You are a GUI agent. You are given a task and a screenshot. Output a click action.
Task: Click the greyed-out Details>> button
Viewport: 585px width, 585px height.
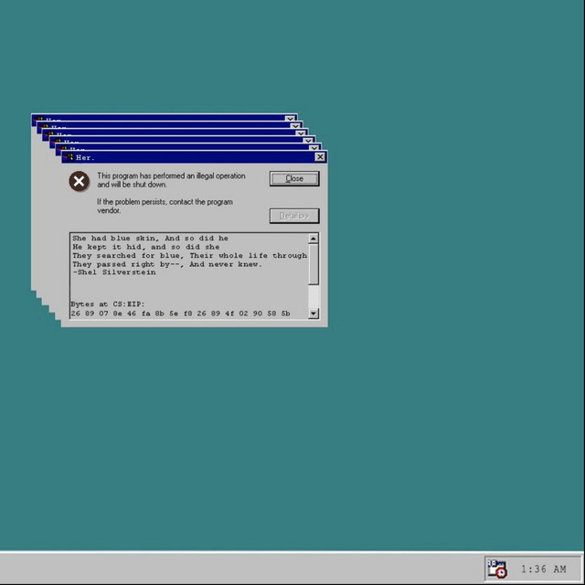pos(293,216)
